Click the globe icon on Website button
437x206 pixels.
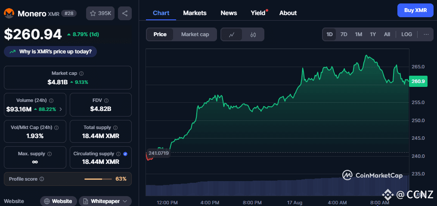pyautogui.click(x=47, y=201)
